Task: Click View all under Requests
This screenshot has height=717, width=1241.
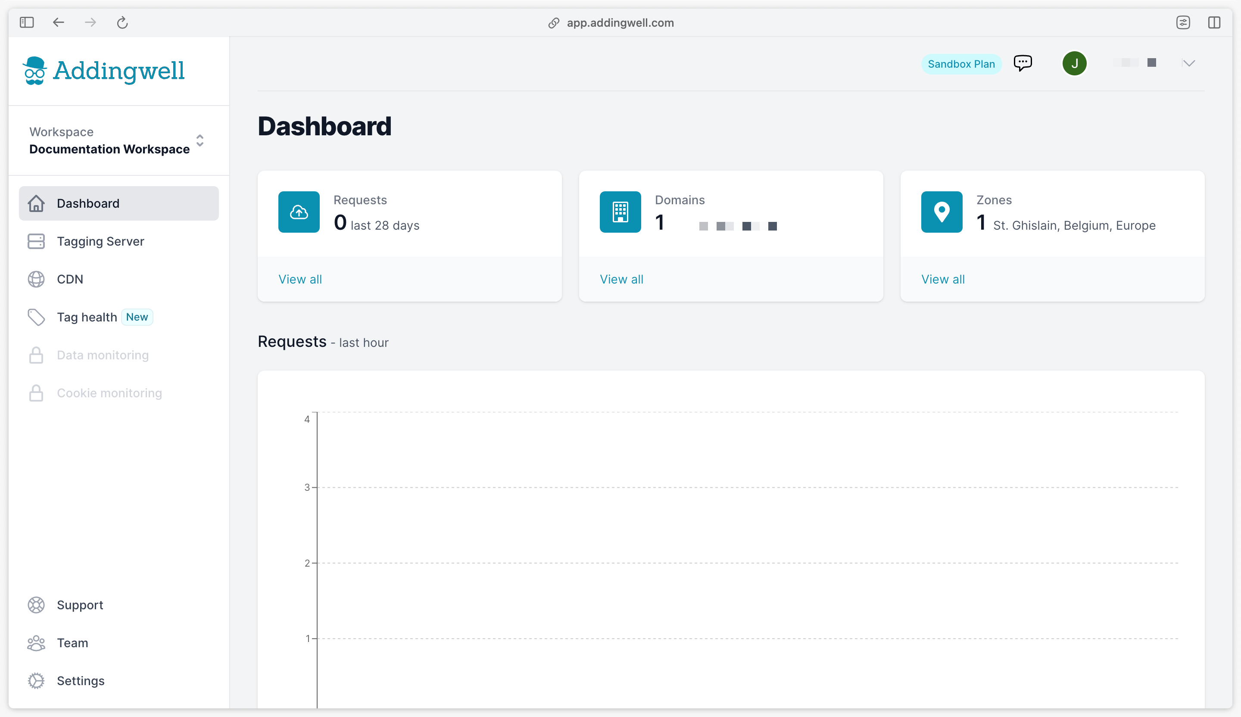Action: (x=300, y=279)
